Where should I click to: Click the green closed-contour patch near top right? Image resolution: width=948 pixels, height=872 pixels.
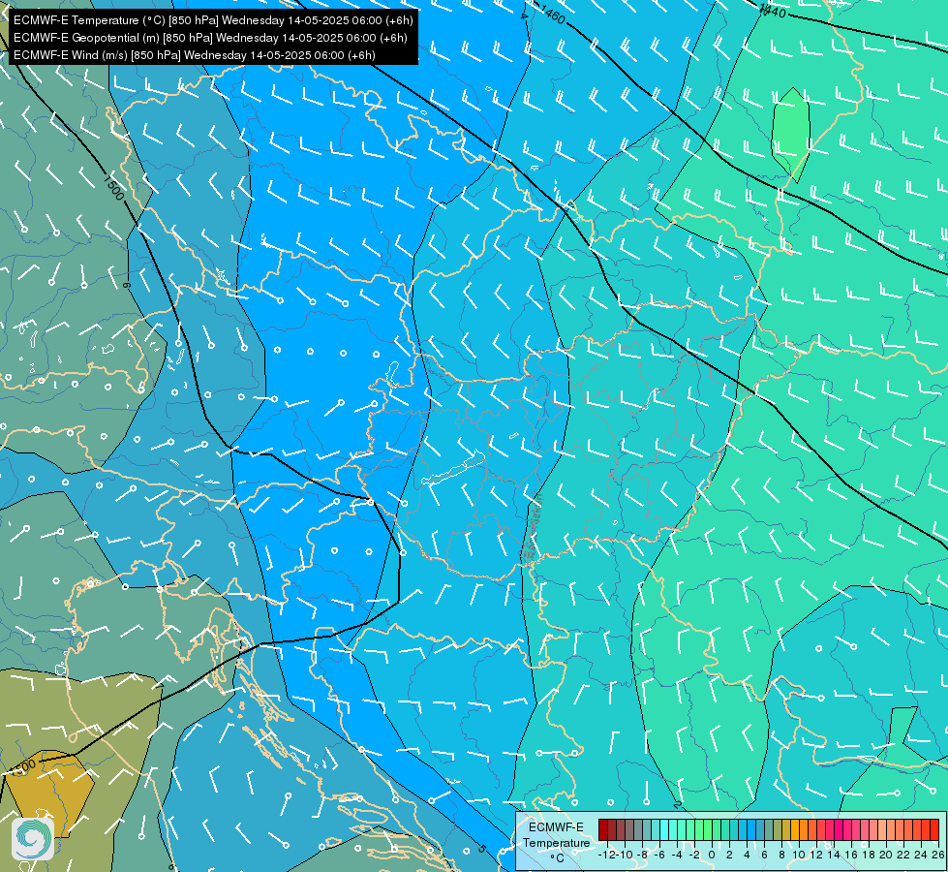(791, 135)
